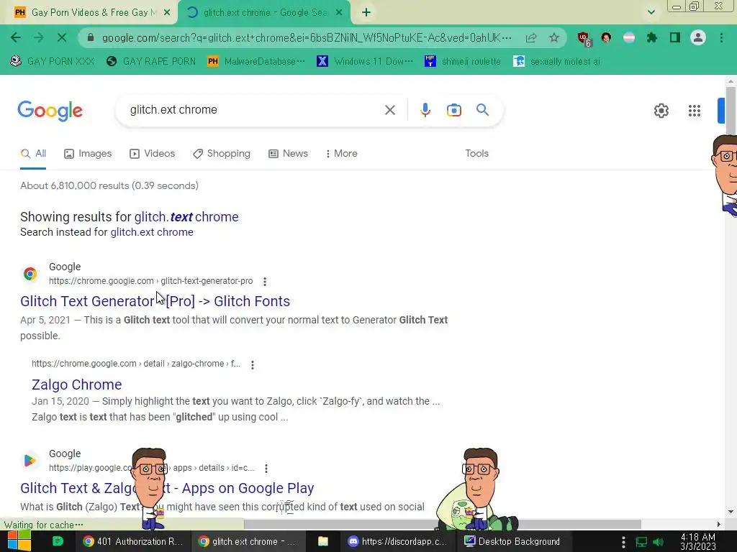Open the Apps on Google Play result

pos(167,488)
